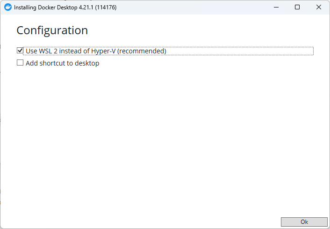
Task: Click the Ok button
Action: 304,222
